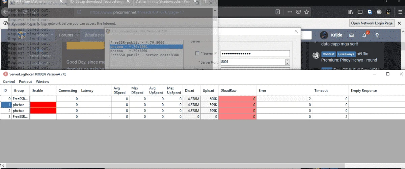Click the DloadRaw column header
Viewport: 405px width, 169px height.
pyautogui.click(x=237, y=91)
